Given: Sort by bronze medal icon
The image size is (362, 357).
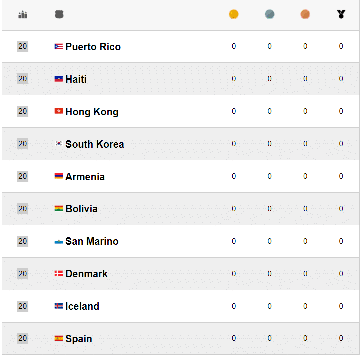Looking at the screenshot, I should pos(305,15).
